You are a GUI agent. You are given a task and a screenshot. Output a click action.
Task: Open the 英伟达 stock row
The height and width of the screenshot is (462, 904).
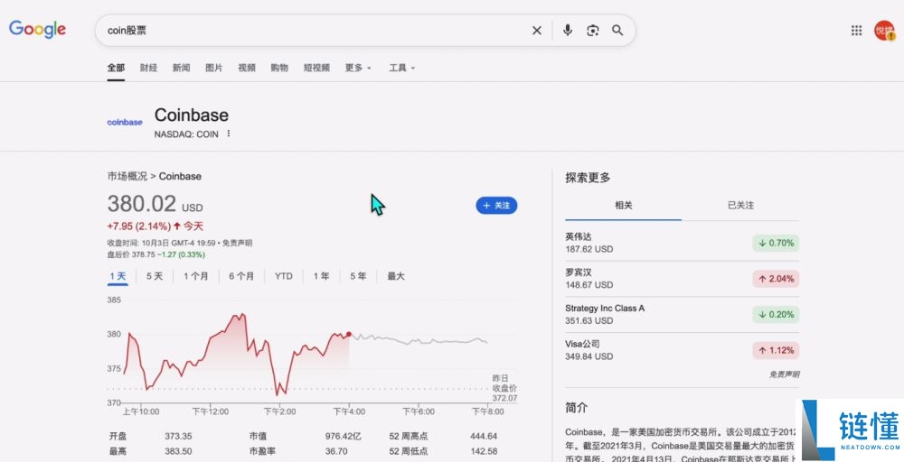point(682,243)
